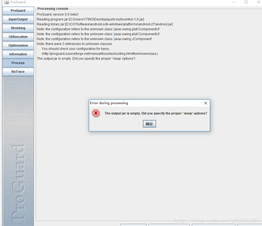
Task: Click the red error X icon in dialog
Action: pos(96,113)
